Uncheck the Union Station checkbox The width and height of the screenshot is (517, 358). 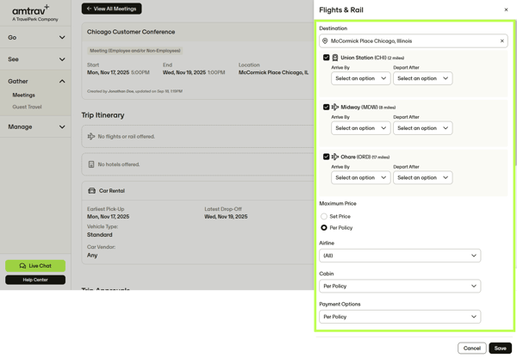coord(326,58)
